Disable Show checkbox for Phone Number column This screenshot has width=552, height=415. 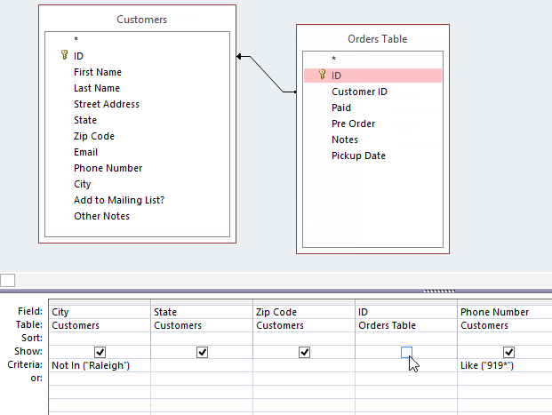click(x=508, y=352)
